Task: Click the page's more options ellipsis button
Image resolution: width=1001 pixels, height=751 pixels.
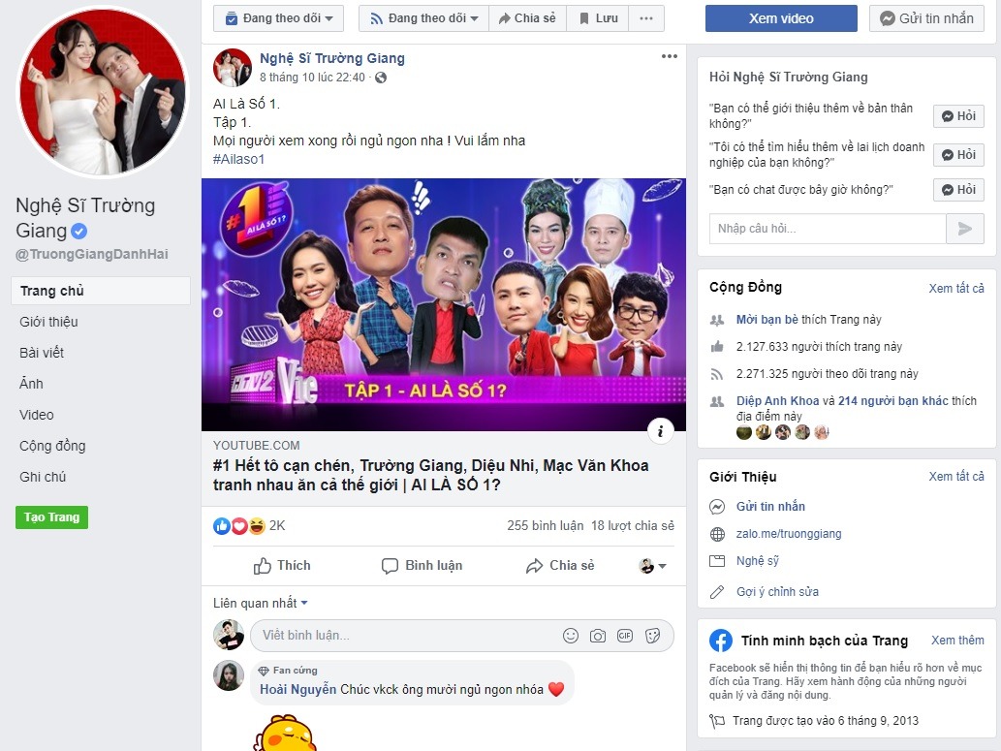Action: click(646, 18)
